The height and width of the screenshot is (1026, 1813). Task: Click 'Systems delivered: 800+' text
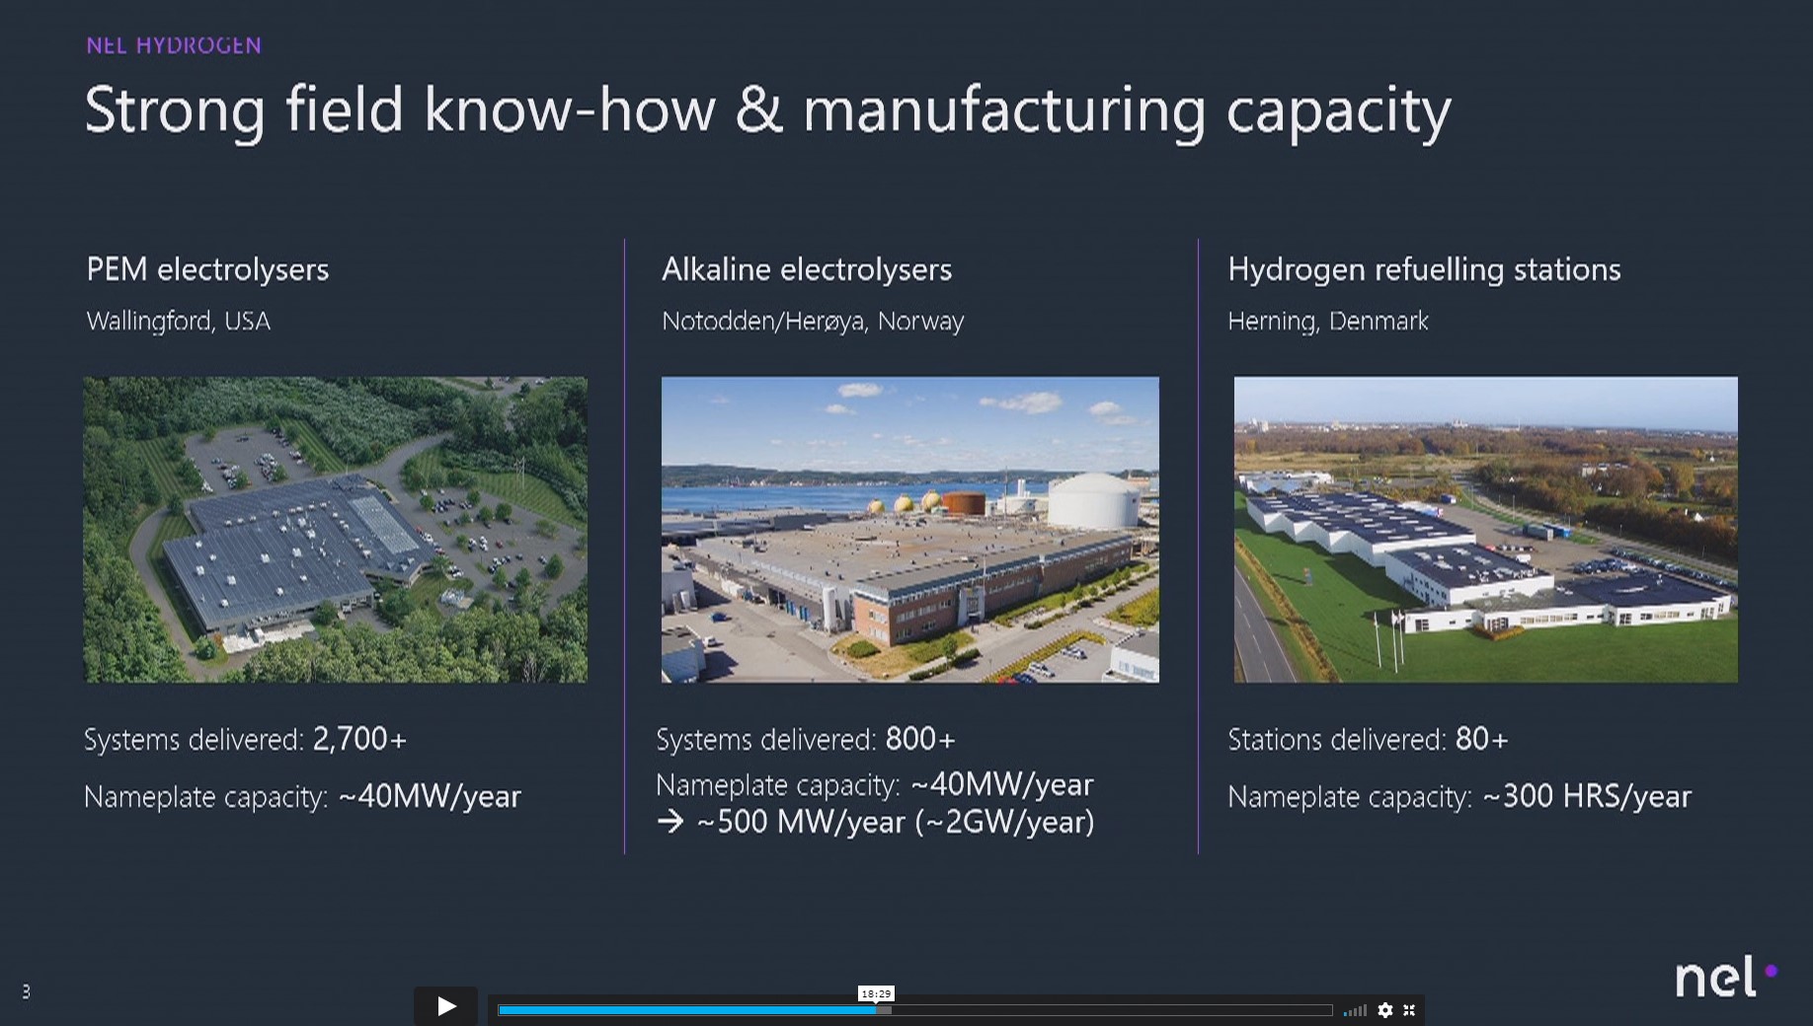coord(806,739)
